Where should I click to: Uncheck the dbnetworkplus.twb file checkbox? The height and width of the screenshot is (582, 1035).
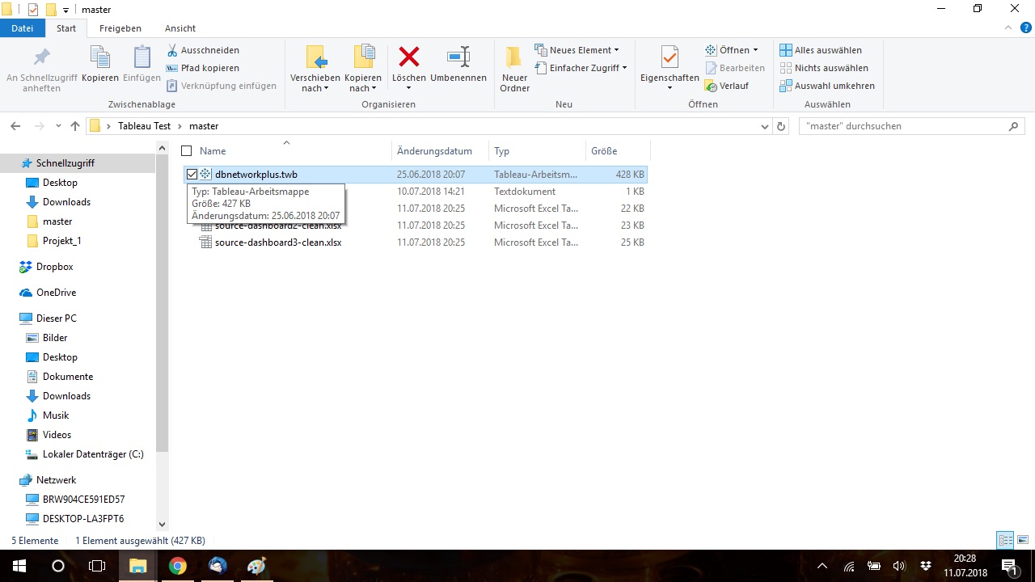click(192, 175)
